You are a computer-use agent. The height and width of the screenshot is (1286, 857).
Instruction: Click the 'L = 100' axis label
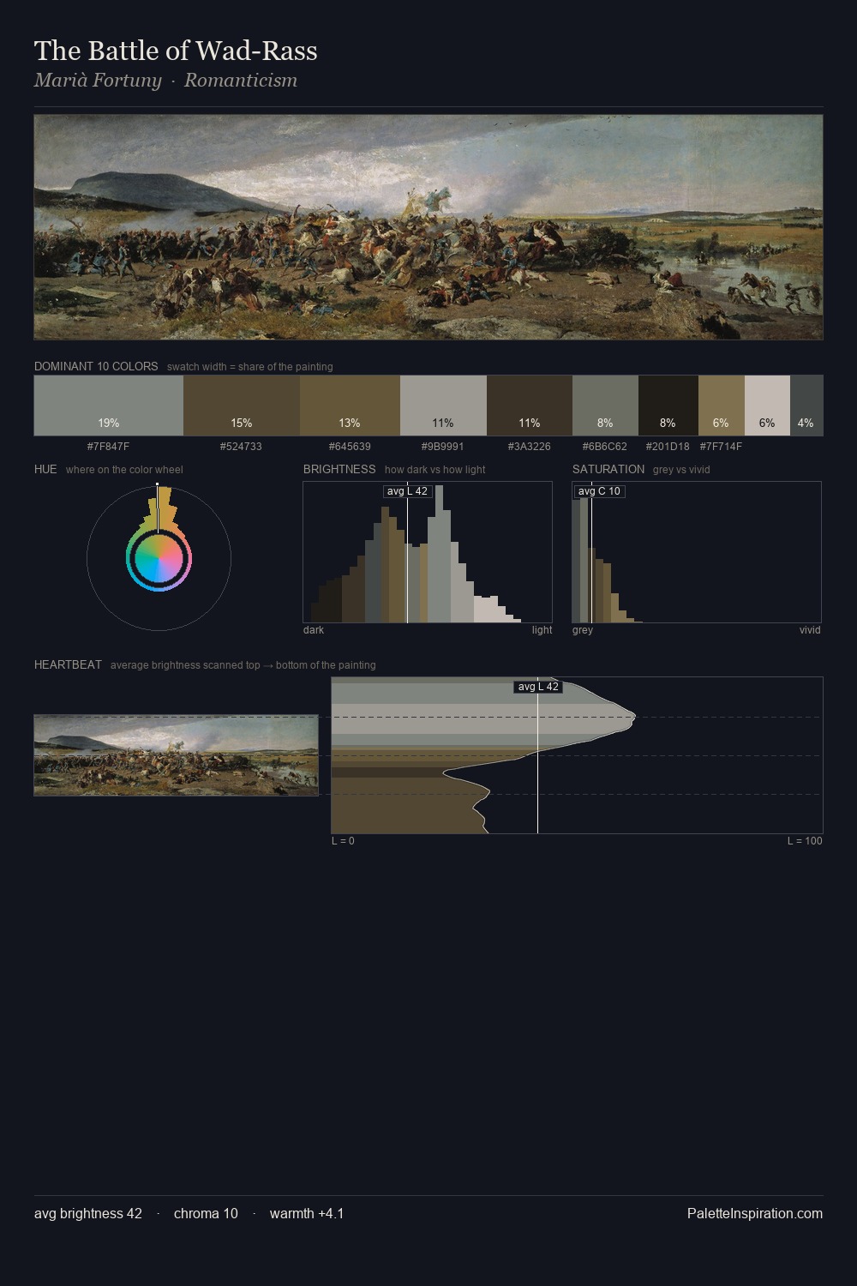[x=805, y=841]
